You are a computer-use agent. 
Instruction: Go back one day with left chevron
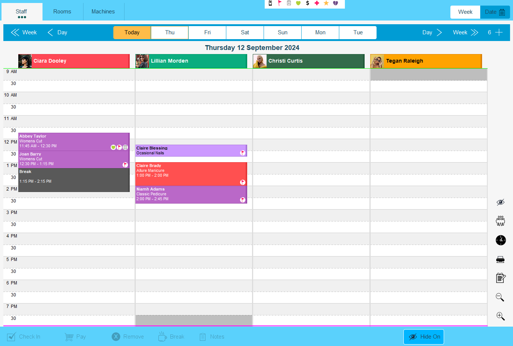point(50,32)
